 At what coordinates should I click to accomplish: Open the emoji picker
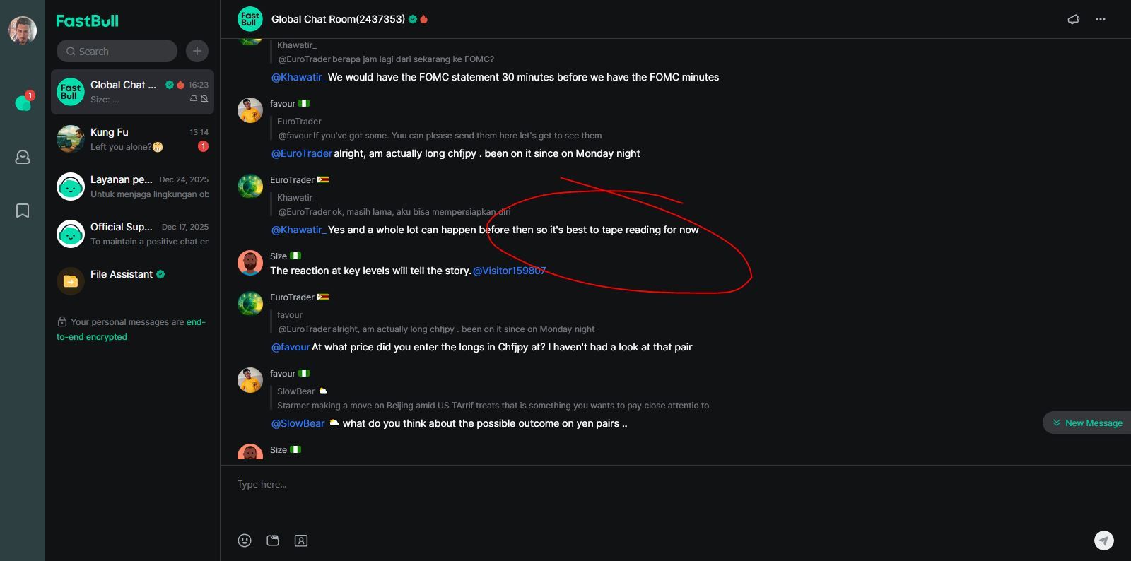point(245,541)
